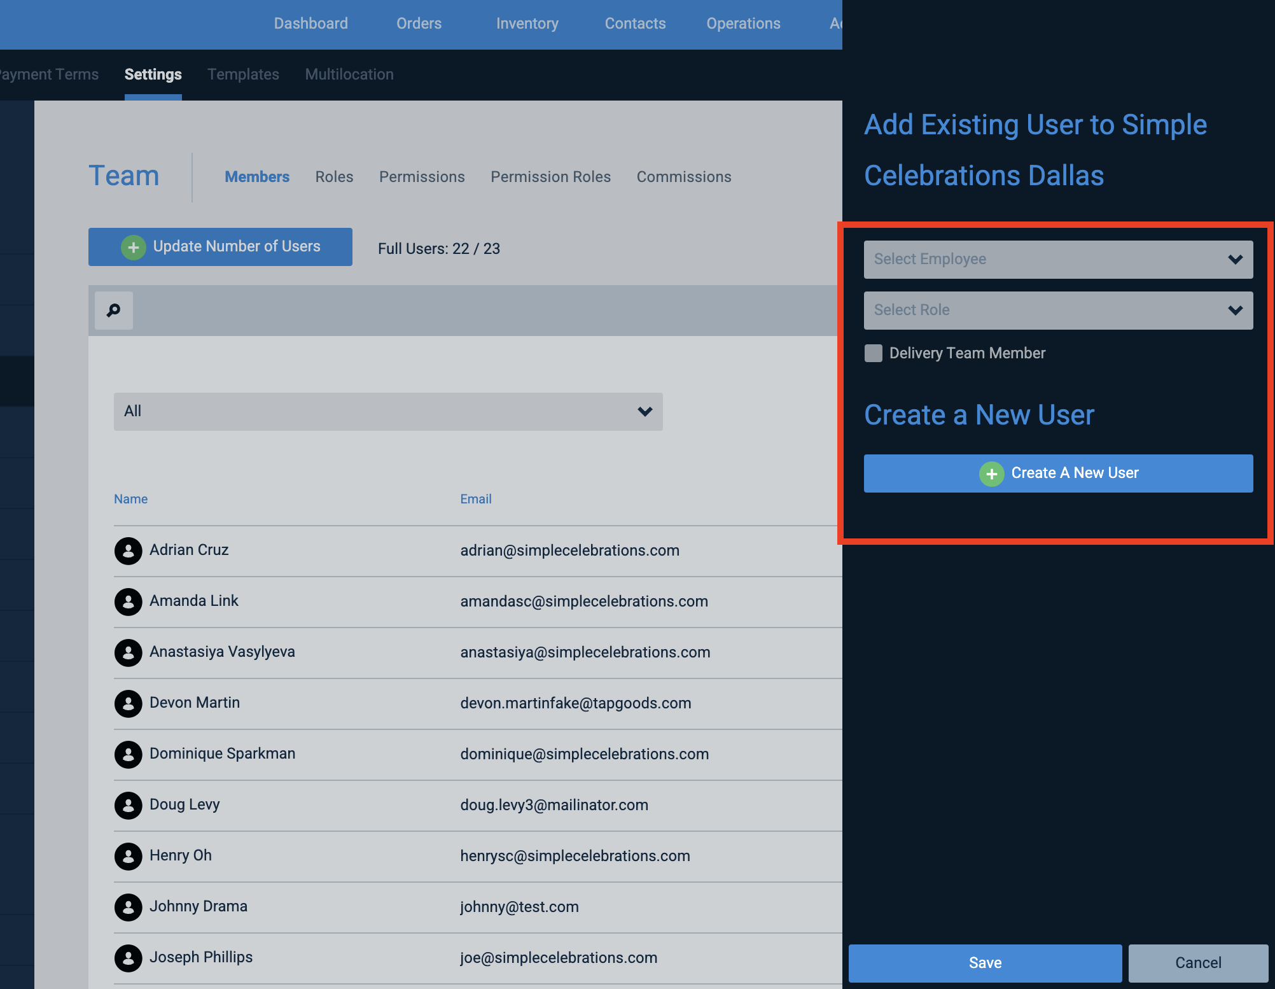Image resolution: width=1275 pixels, height=989 pixels.
Task: Click email henrysc@simplecelebrations.com
Action: click(575, 856)
